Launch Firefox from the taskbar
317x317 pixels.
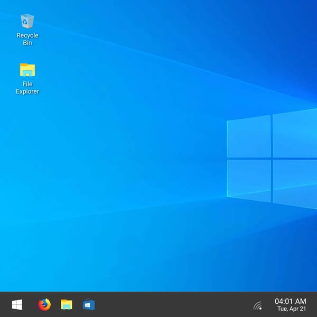pos(44,304)
